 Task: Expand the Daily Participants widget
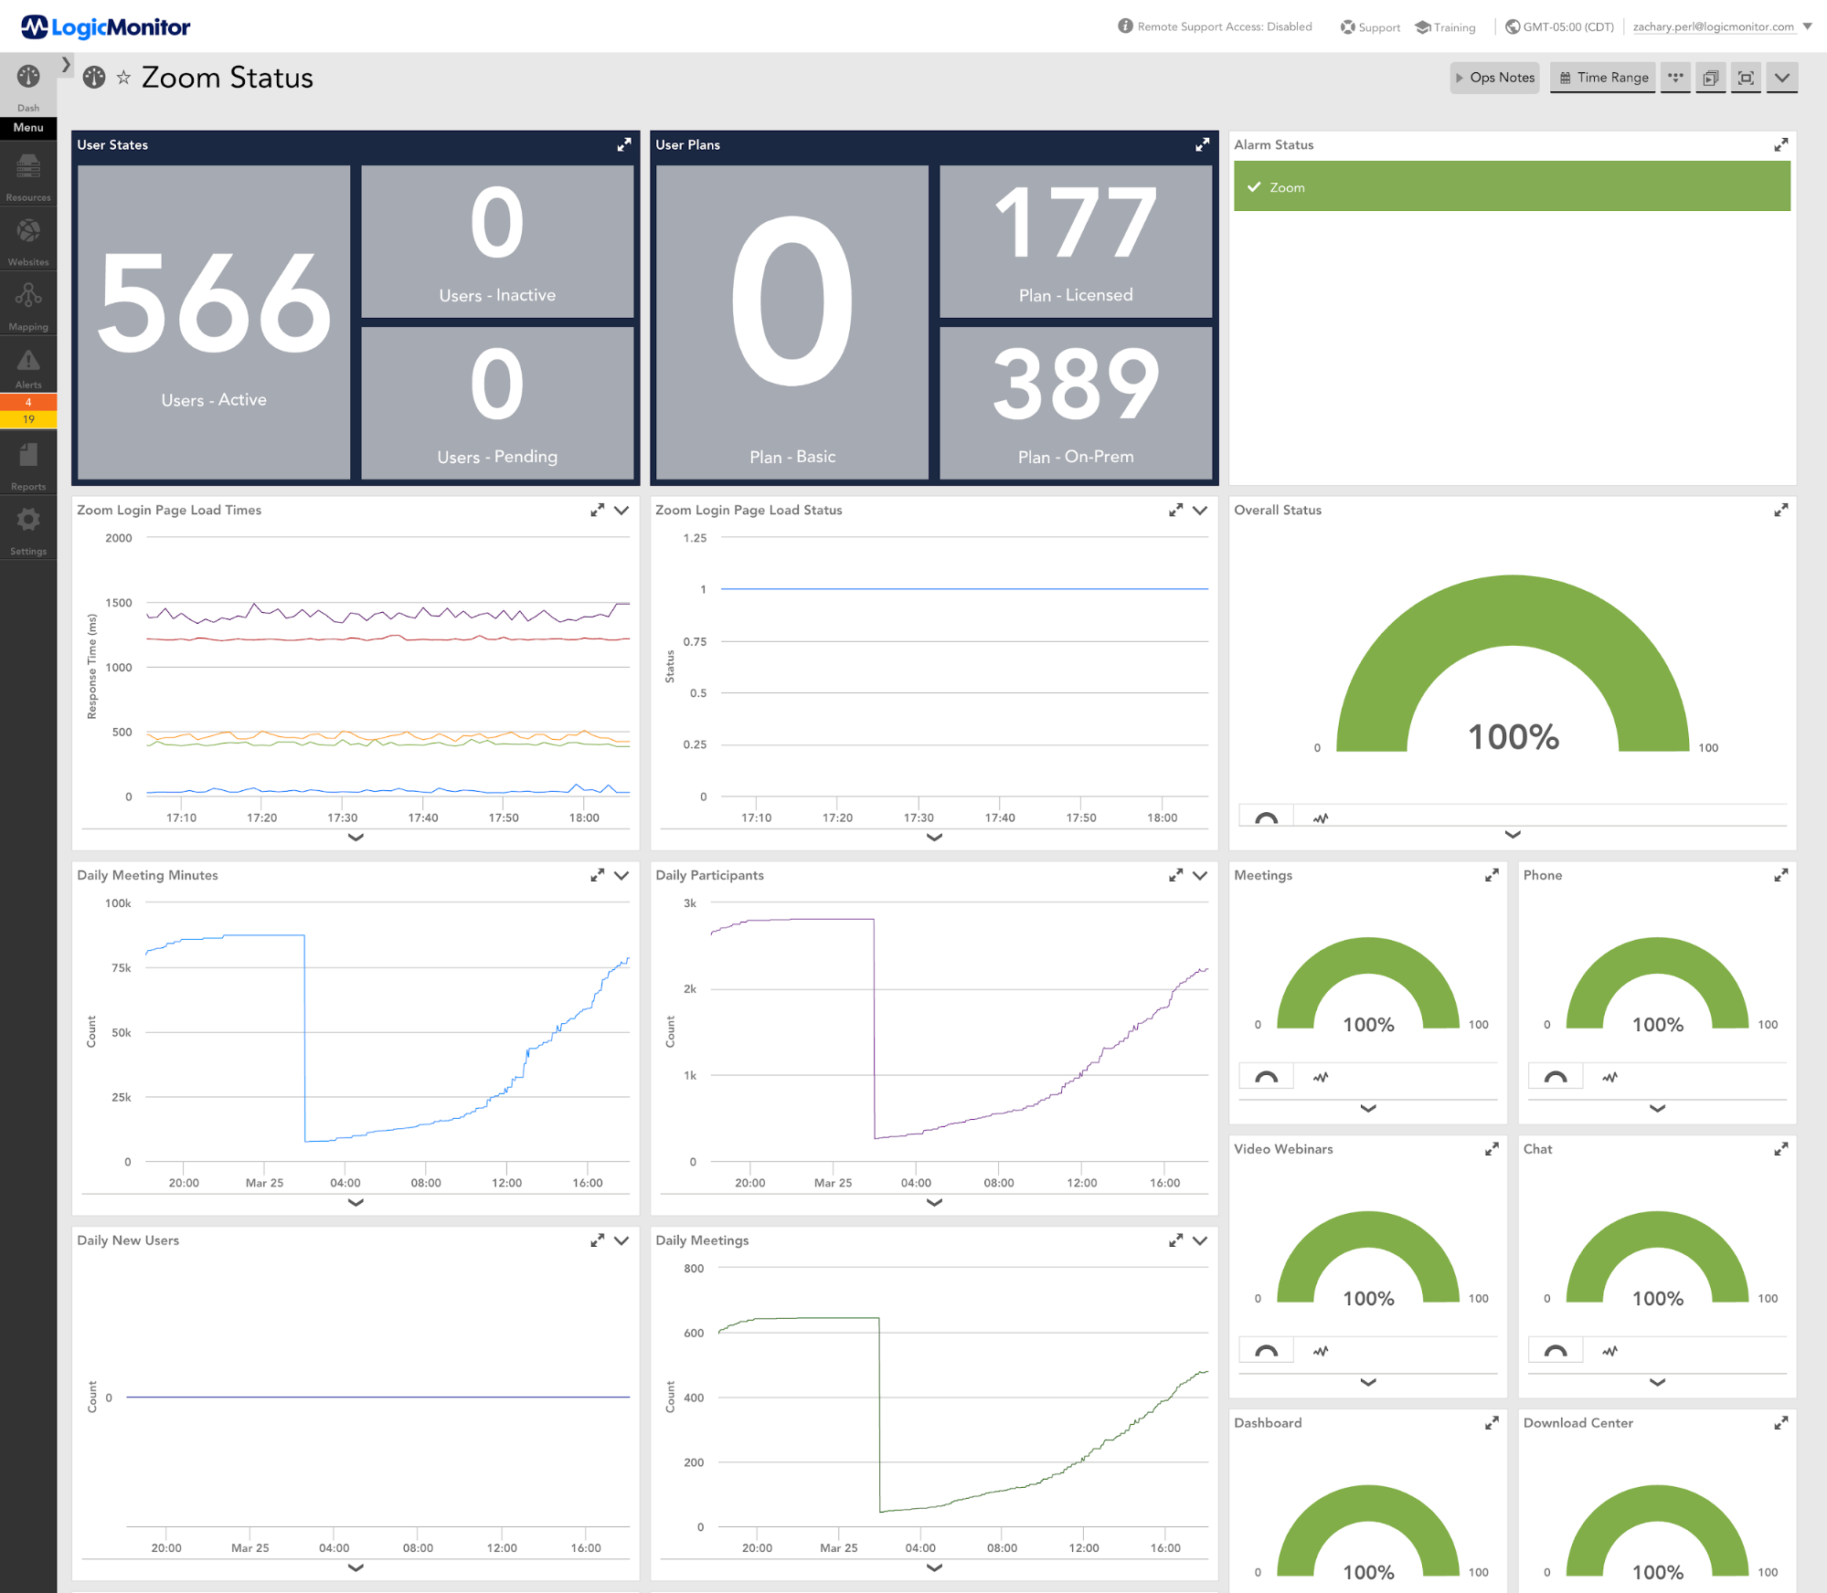tap(1175, 875)
